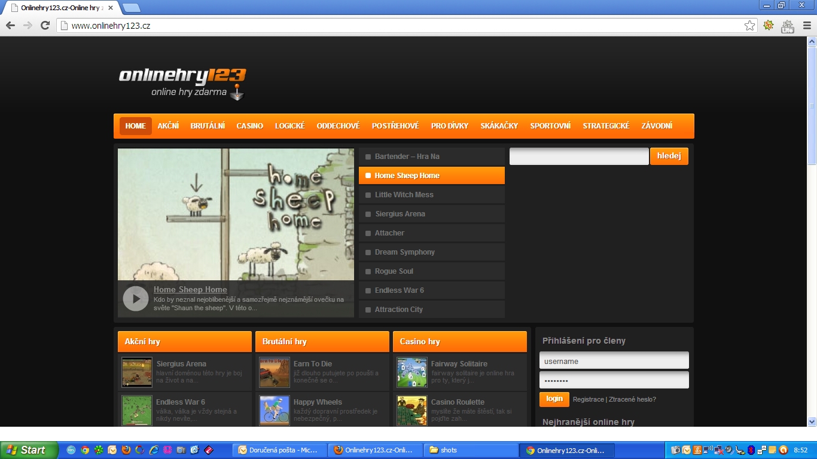Open the Windows Start menu

click(29, 450)
